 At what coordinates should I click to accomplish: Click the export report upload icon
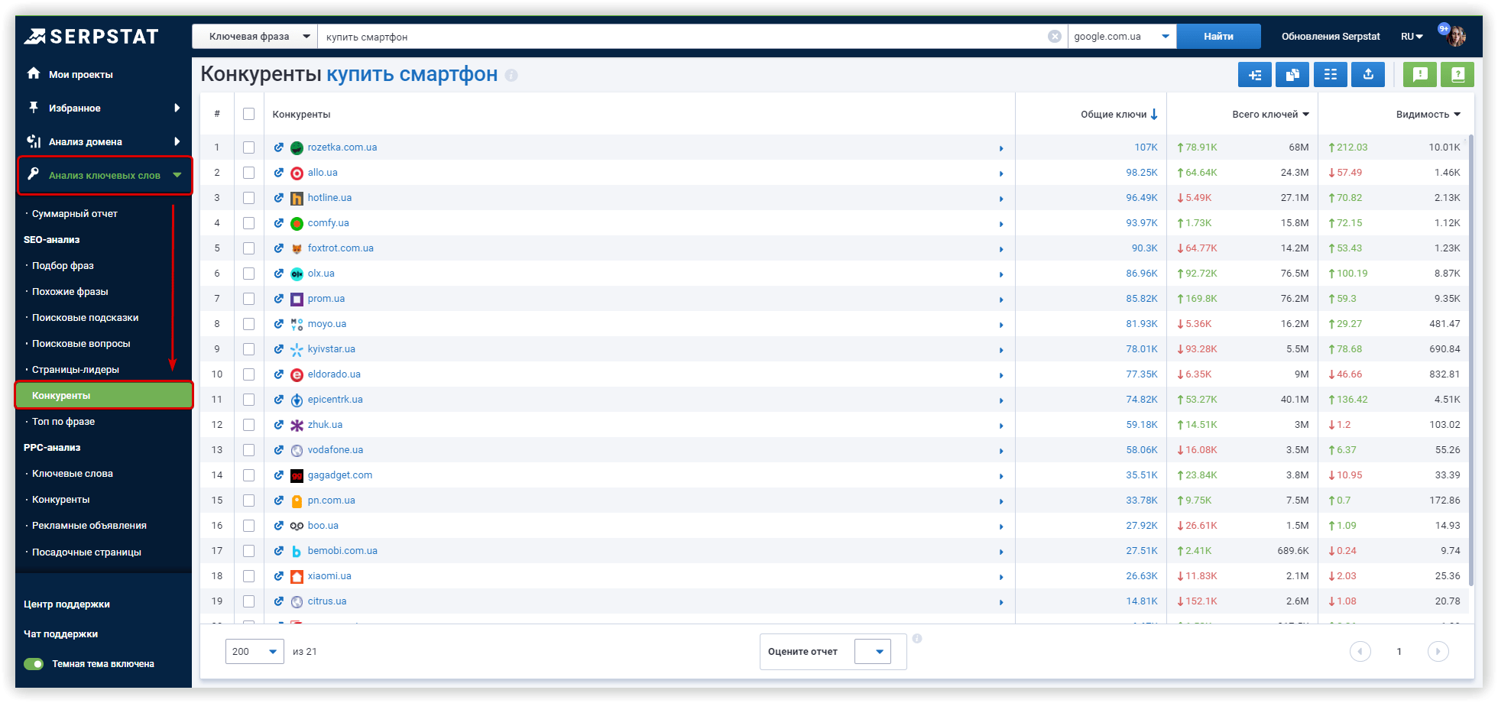coord(1368,75)
